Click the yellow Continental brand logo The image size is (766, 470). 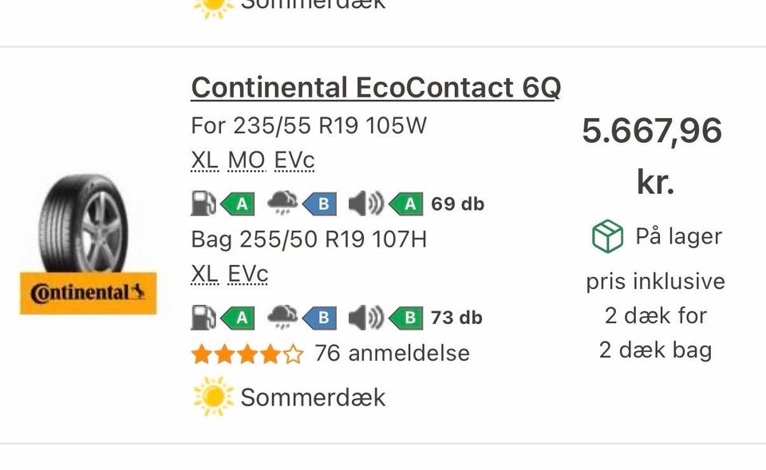[89, 294]
